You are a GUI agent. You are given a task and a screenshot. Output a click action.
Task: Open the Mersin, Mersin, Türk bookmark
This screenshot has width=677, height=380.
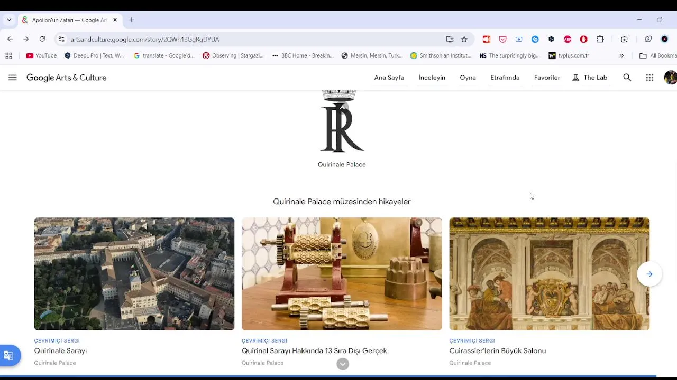372,55
